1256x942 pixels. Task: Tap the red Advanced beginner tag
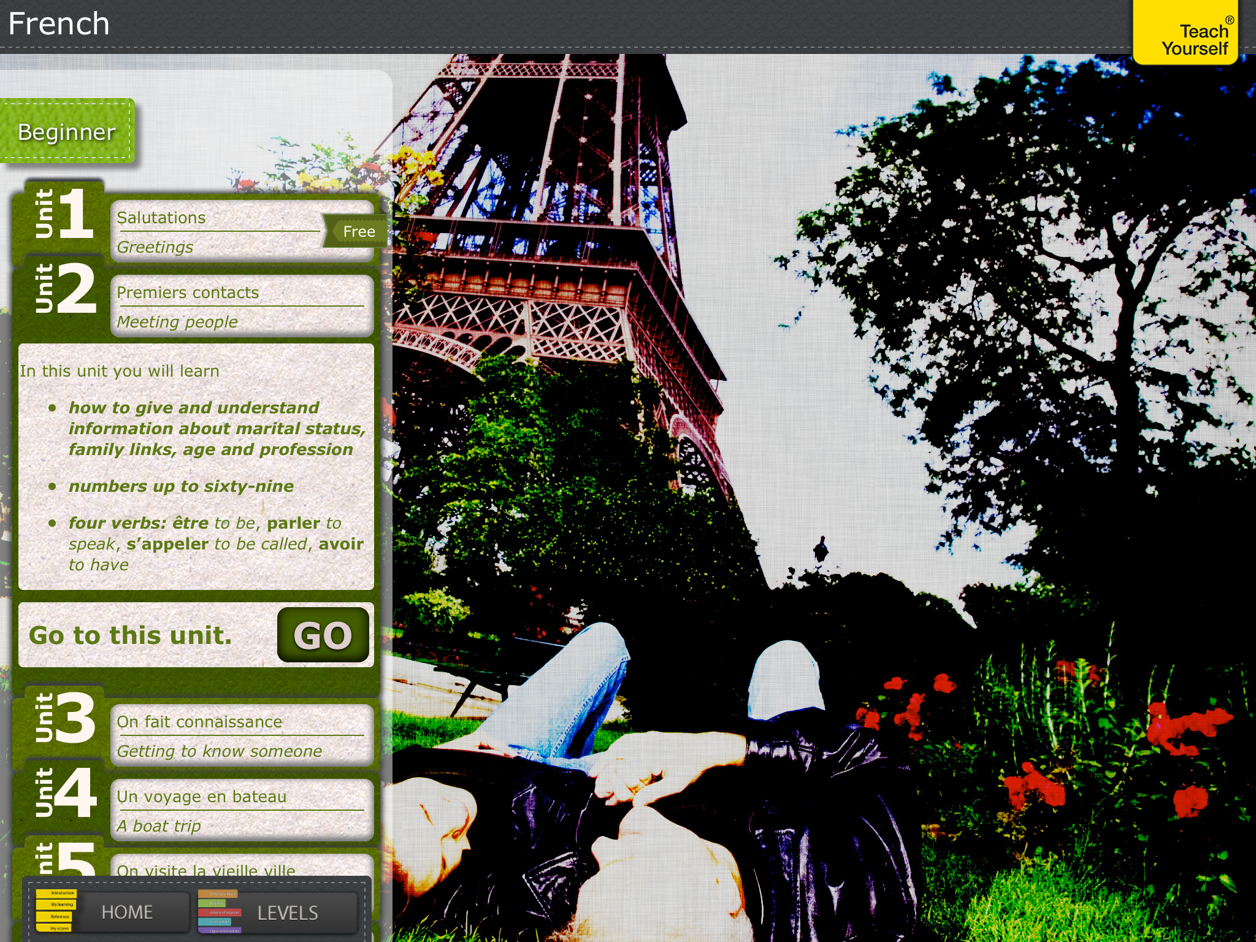[221, 913]
